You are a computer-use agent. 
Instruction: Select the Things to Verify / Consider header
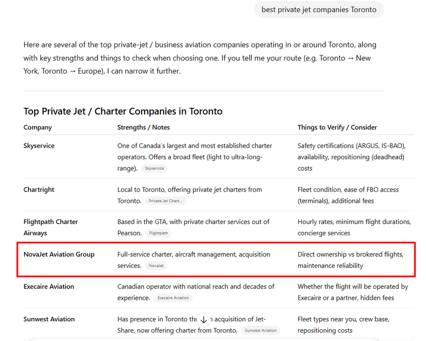click(x=337, y=128)
